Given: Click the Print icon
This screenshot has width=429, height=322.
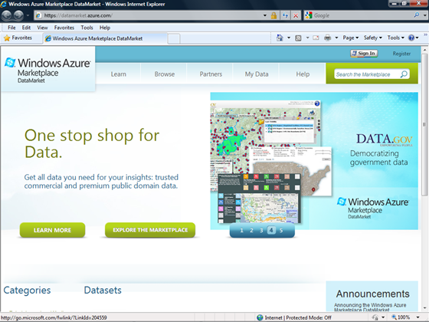Looking at the screenshot, I should (x=328, y=38).
